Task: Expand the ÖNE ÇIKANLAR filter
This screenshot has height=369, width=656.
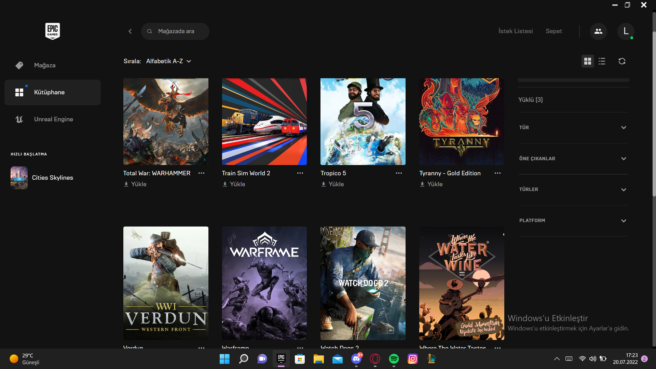Action: (573, 159)
